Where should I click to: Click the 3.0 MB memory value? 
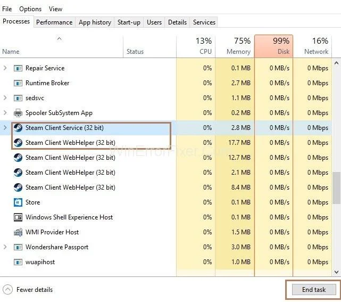pos(241,247)
